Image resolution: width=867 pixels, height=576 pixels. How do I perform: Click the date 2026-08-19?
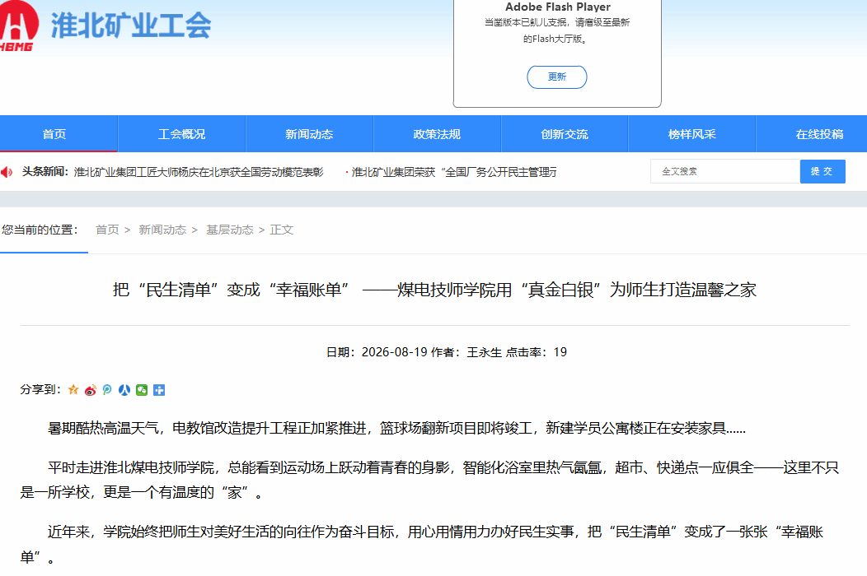tap(394, 352)
